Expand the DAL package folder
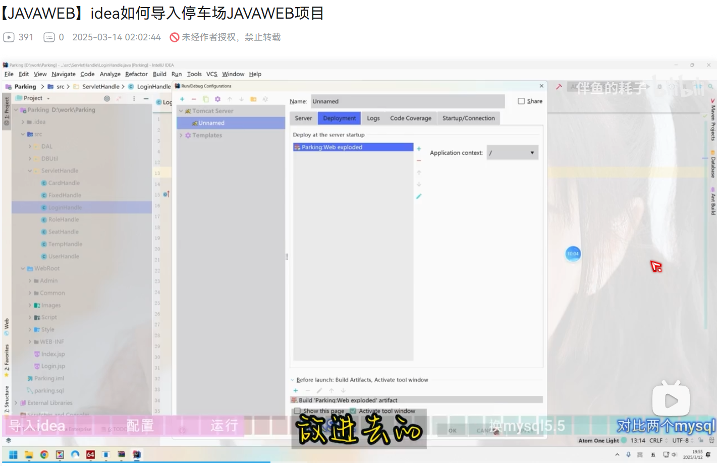Image resolution: width=717 pixels, height=466 pixels. click(x=30, y=146)
